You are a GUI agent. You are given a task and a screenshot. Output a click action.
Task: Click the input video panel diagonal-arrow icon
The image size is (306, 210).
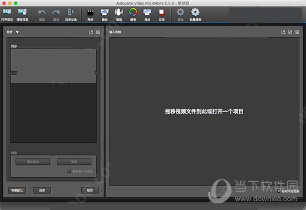[290, 32]
